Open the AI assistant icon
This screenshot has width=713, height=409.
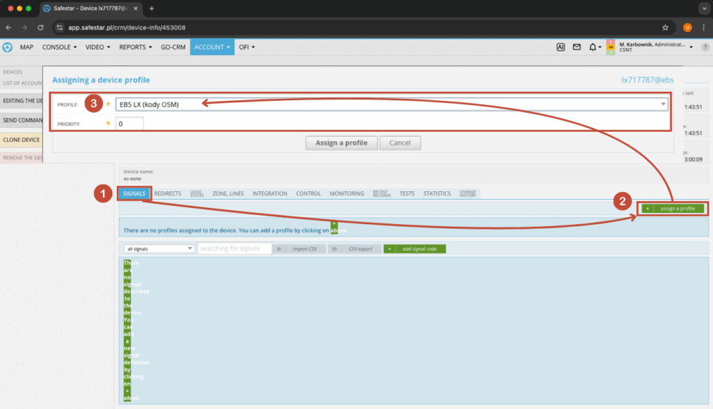click(561, 47)
